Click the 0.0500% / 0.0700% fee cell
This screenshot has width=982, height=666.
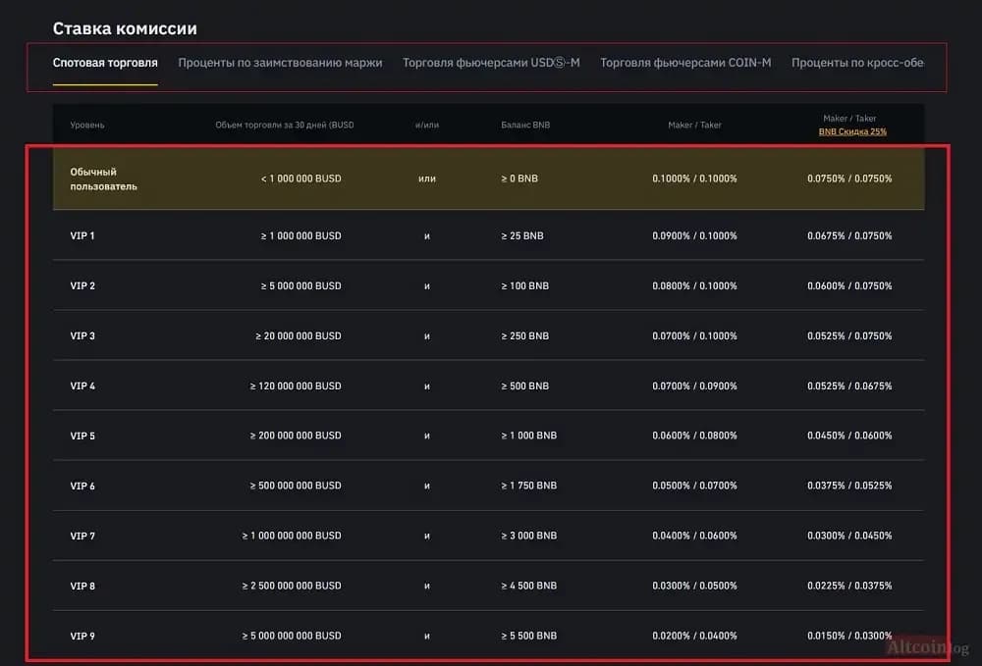[x=694, y=486]
